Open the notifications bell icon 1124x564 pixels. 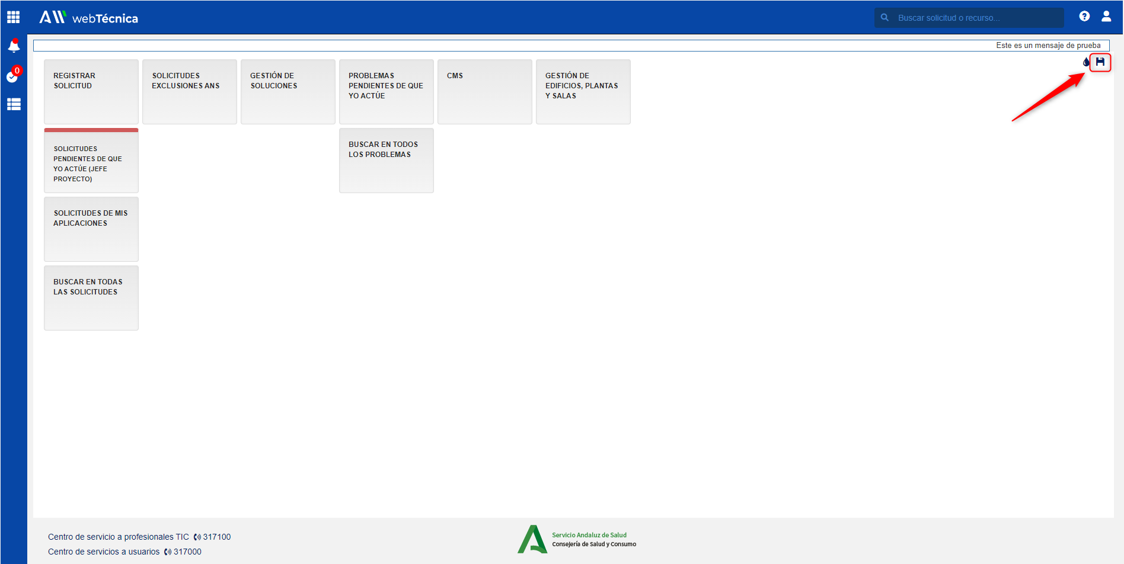point(14,46)
